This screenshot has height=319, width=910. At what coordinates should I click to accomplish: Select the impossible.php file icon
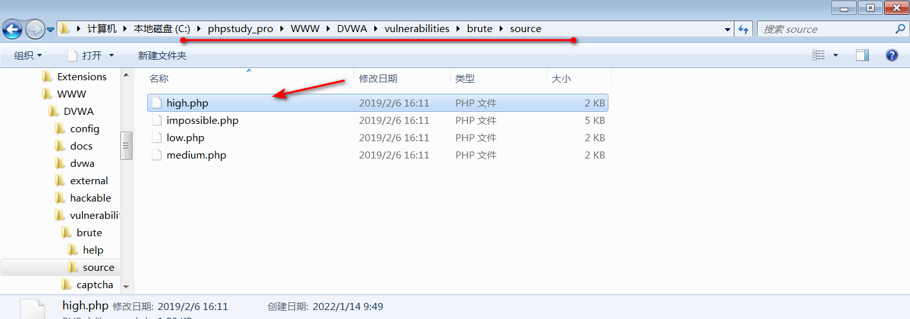[156, 121]
